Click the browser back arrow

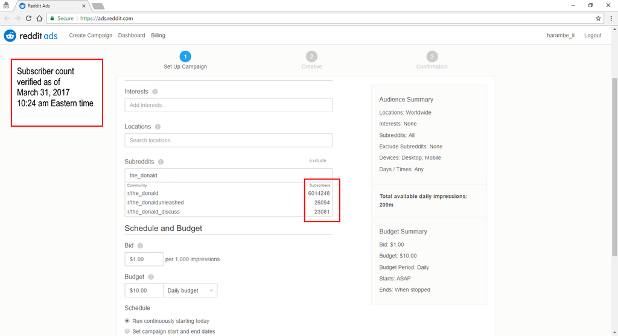[7, 18]
